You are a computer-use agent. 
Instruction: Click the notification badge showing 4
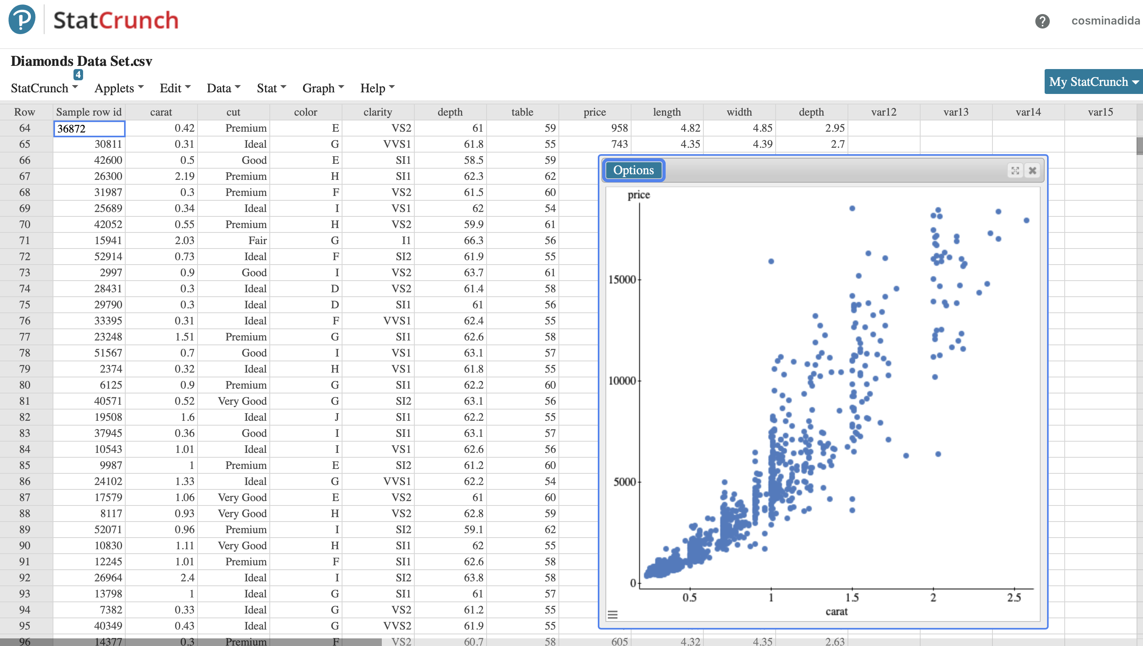79,75
